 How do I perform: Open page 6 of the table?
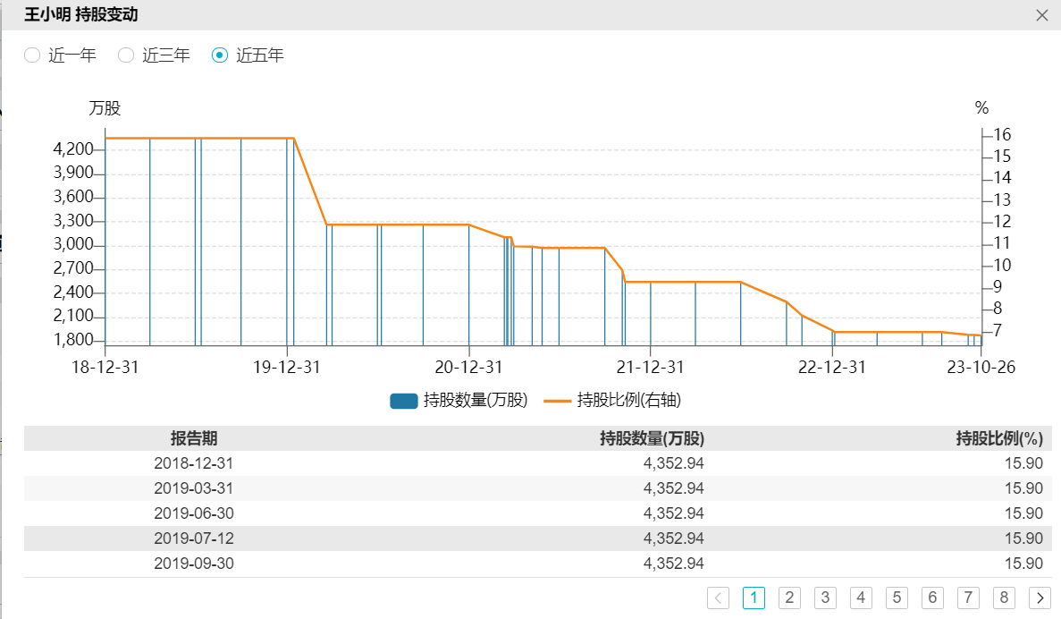pos(932,598)
